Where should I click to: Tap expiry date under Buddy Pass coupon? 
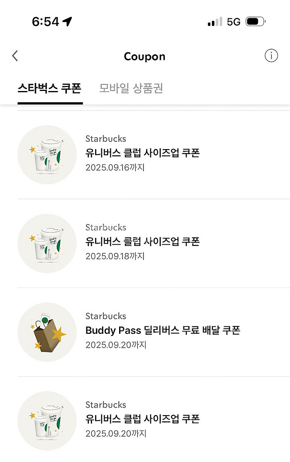coord(116,345)
